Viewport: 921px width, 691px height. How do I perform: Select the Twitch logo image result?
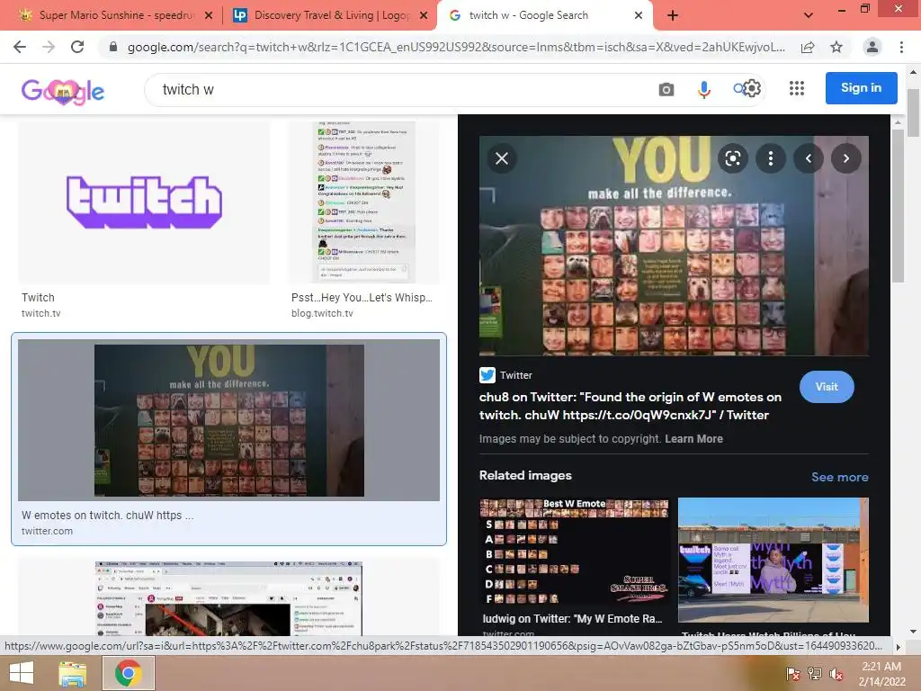(144, 202)
